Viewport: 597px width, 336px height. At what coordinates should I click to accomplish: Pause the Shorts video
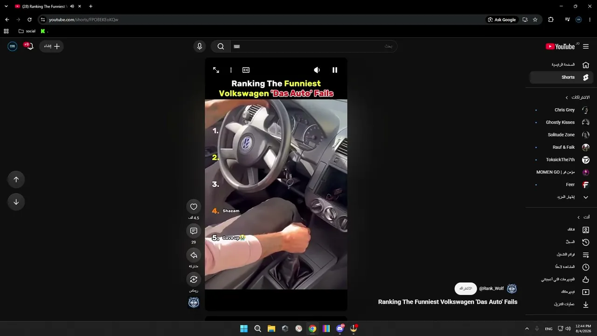coord(334,70)
